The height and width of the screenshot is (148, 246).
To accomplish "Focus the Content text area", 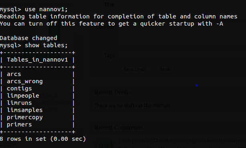I will (x=182, y=34).
